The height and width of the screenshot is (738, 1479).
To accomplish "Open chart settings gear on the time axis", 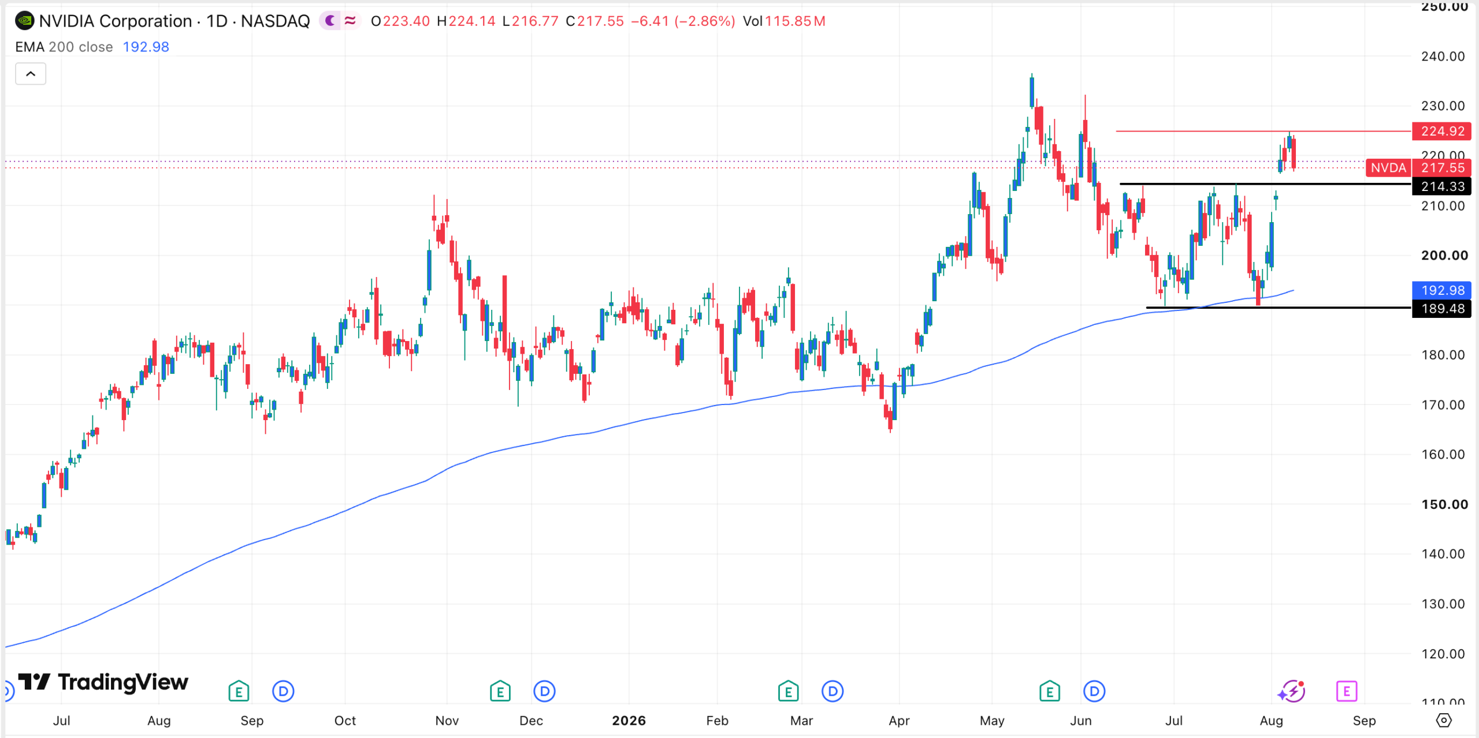I will click(1443, 720).
